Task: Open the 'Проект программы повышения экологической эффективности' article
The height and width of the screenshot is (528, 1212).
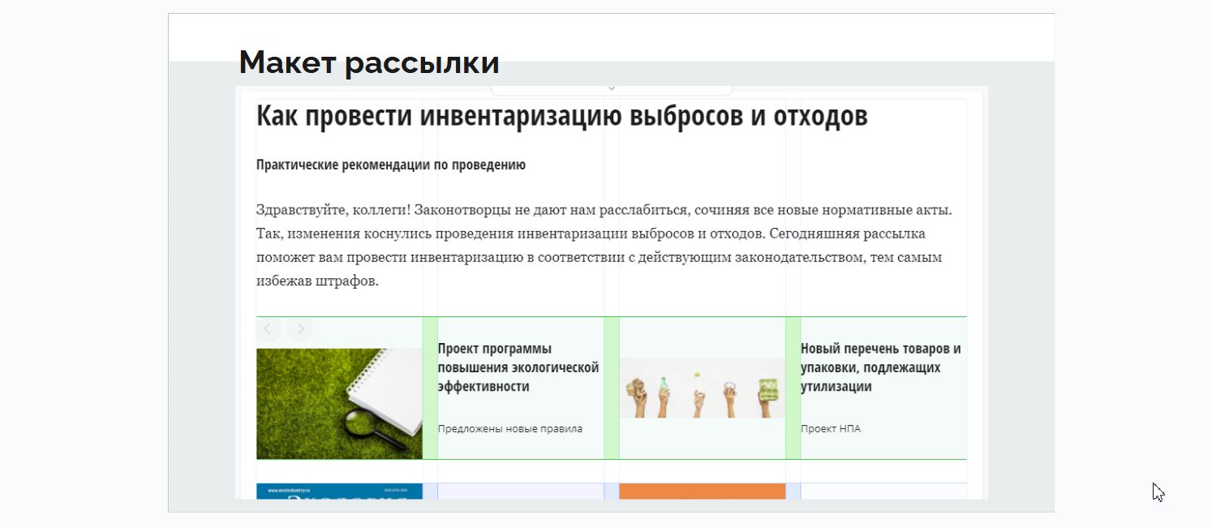Action: 518,367
